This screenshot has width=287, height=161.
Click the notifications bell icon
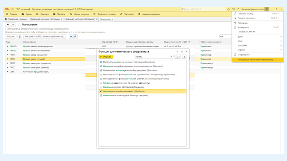pos(228,9)
